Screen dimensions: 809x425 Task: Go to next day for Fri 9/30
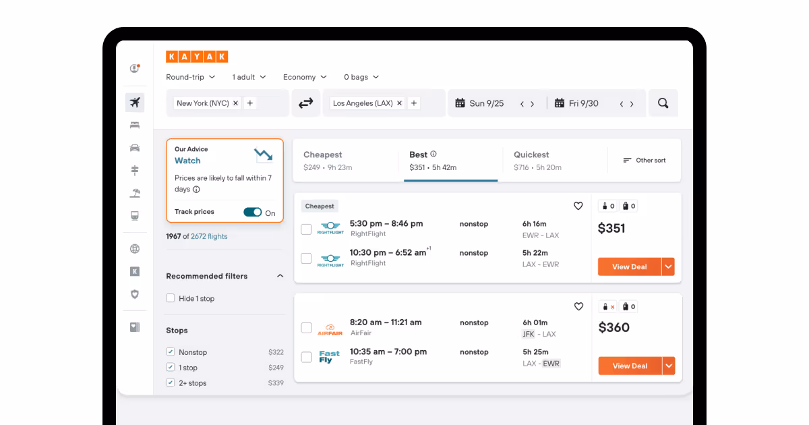632,104
